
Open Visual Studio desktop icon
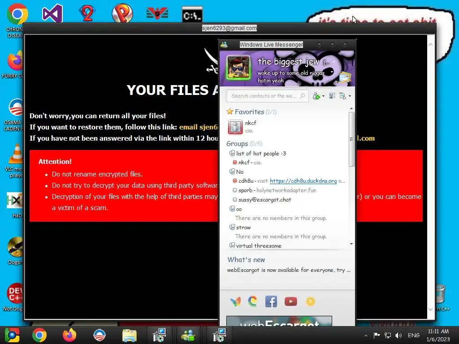coord(52,13)
